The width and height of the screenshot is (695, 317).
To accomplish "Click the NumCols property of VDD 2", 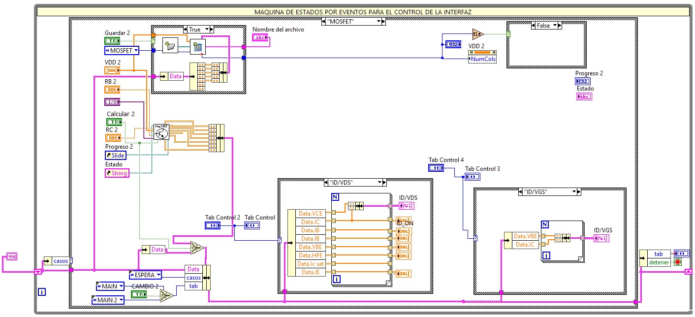I will point(482,59).
